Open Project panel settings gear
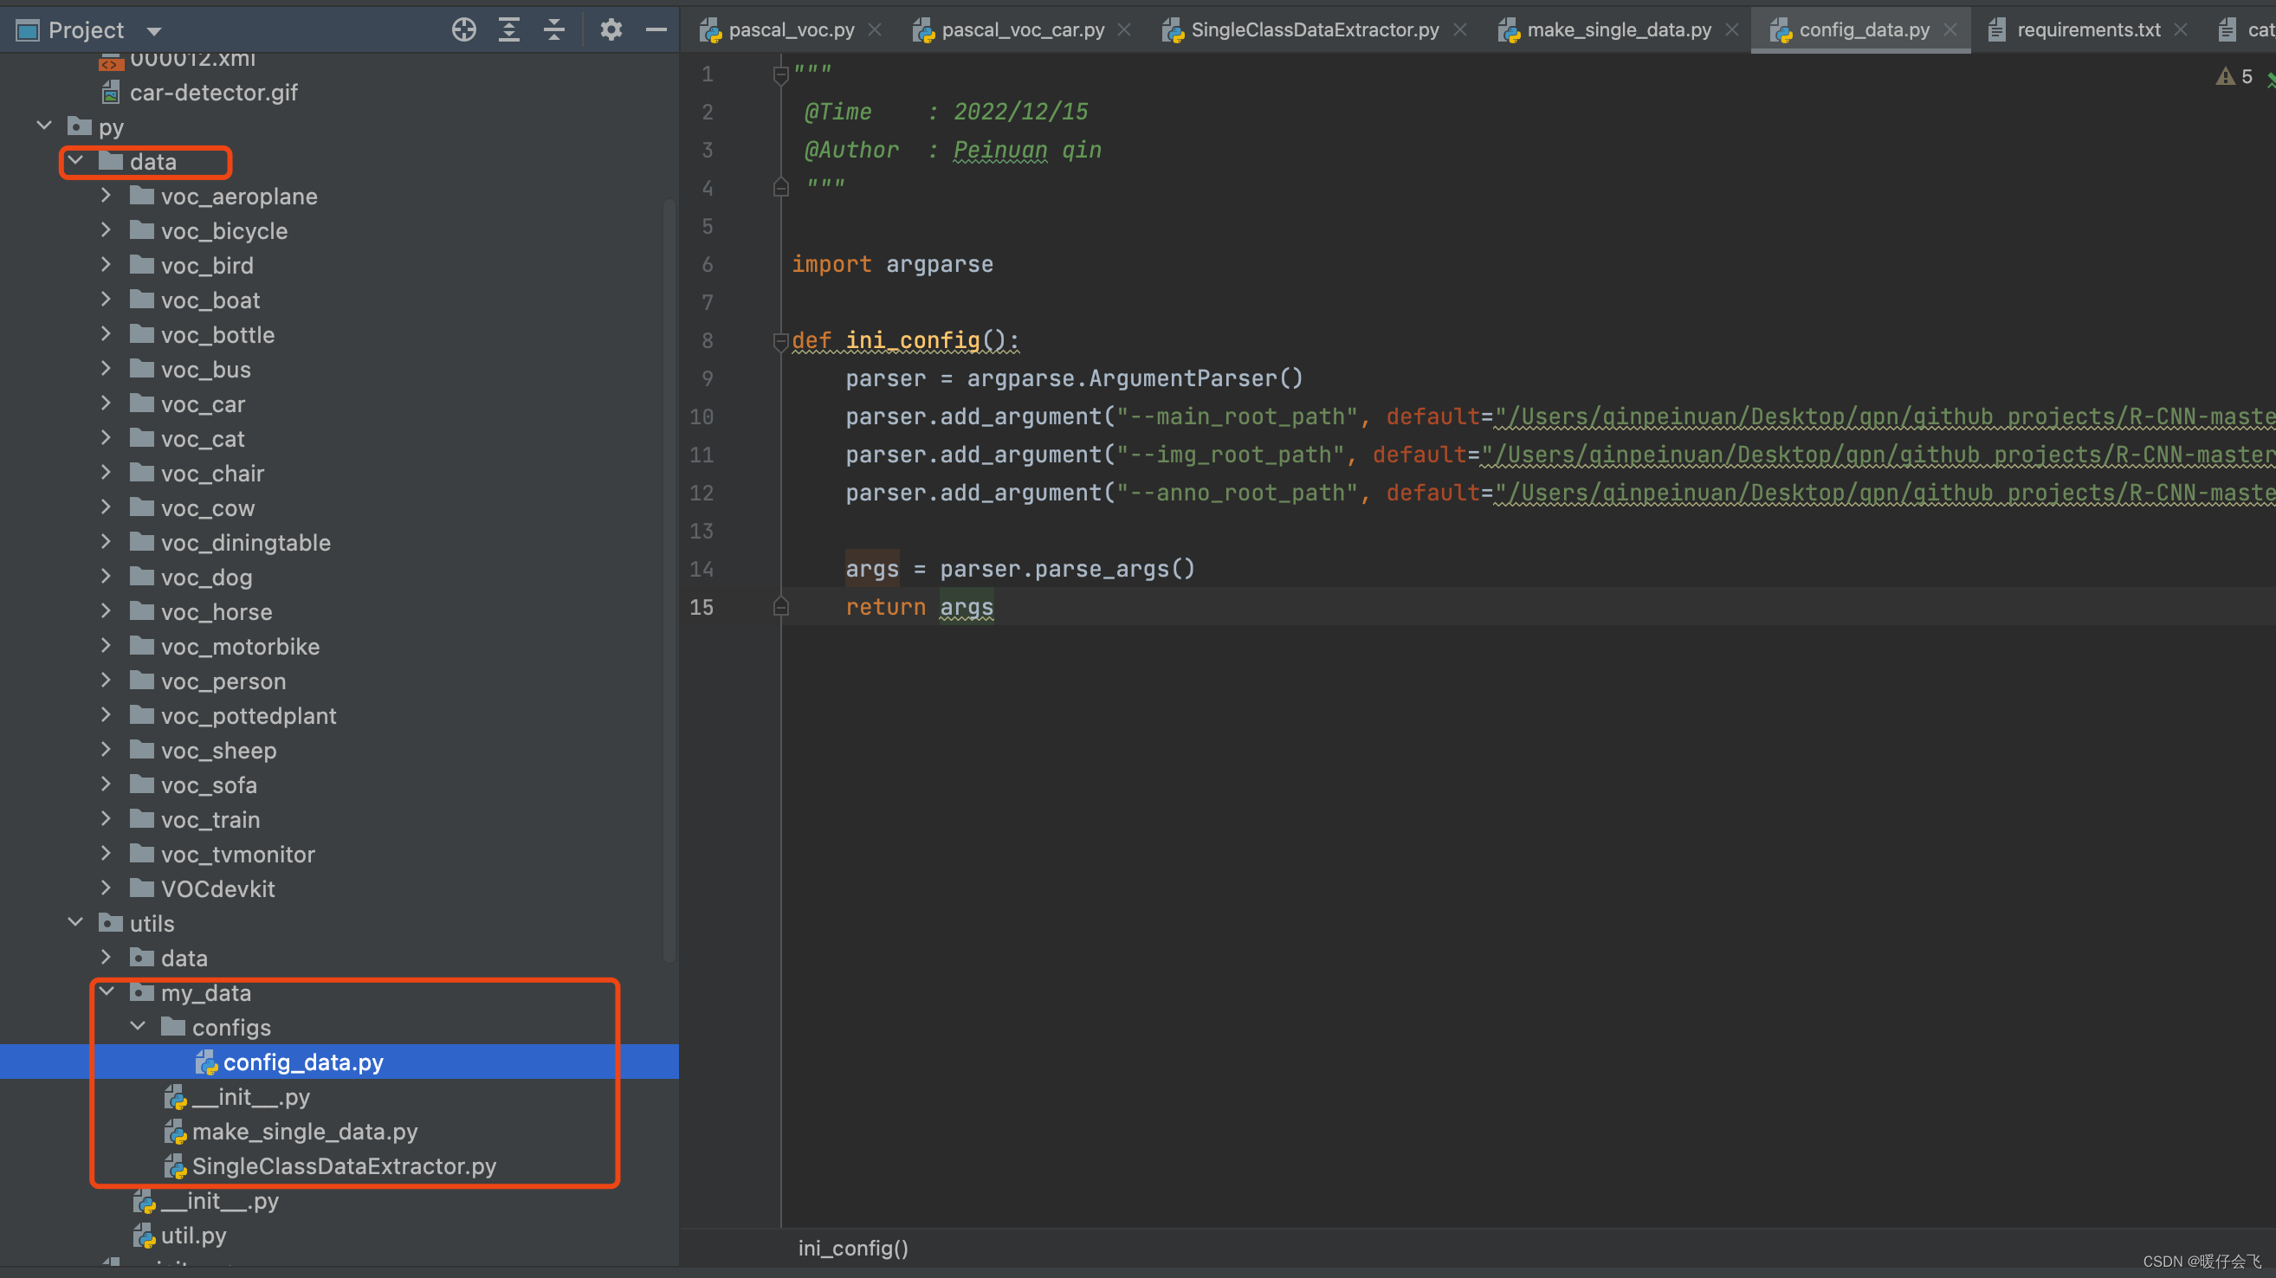The width and height of the screenshot is (2276, 1278). pos(611,30)
